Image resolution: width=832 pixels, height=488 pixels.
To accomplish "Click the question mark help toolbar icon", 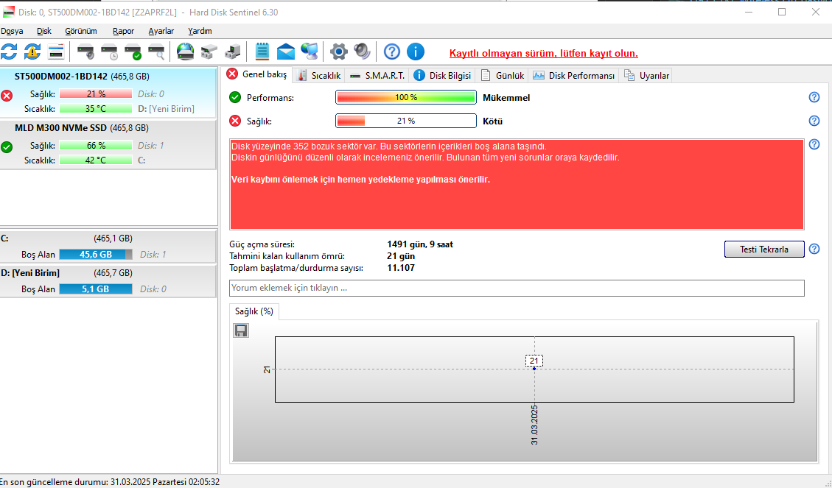I will 391,52.
